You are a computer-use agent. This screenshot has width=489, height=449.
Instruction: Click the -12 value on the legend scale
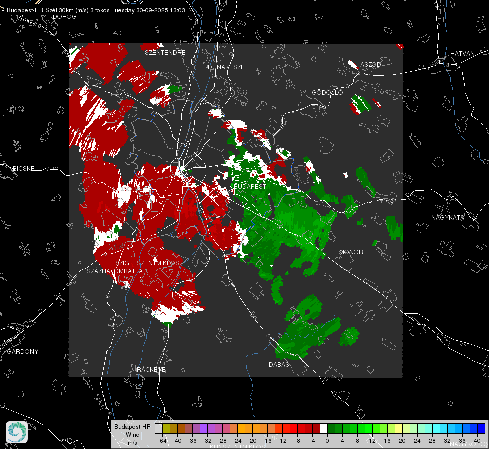pyautogui.click(x=282, y=441)
